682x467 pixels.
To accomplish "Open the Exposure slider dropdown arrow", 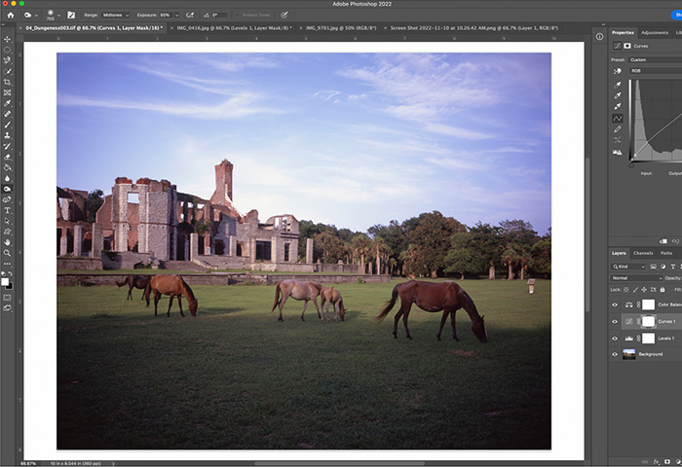I will (177, 16).
